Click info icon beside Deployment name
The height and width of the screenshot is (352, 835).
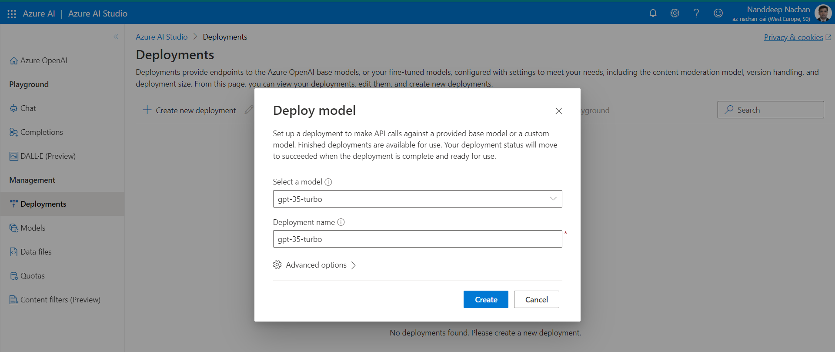(x=341, y=222)
